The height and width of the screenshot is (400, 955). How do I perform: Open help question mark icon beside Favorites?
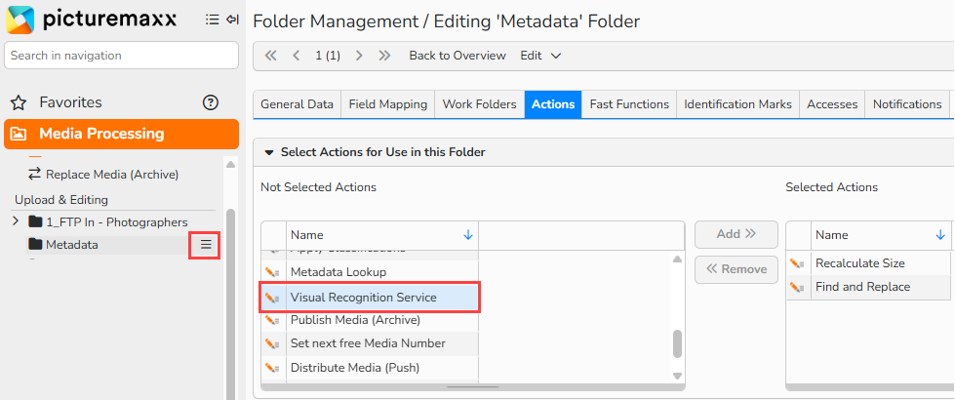tap(210, 102)
